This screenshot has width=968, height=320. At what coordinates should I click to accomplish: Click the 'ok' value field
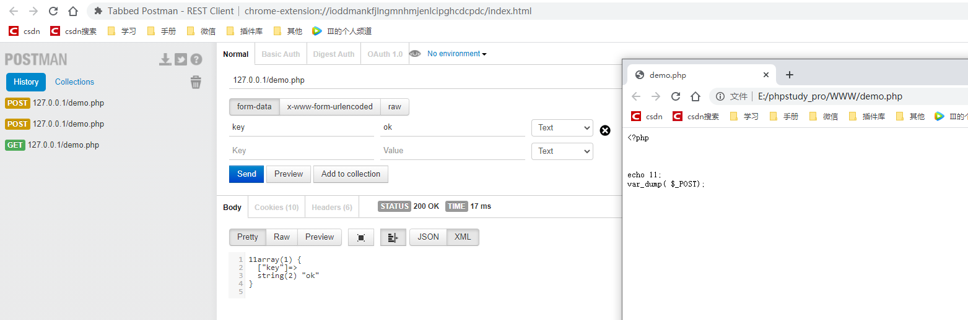coord(452,127)
